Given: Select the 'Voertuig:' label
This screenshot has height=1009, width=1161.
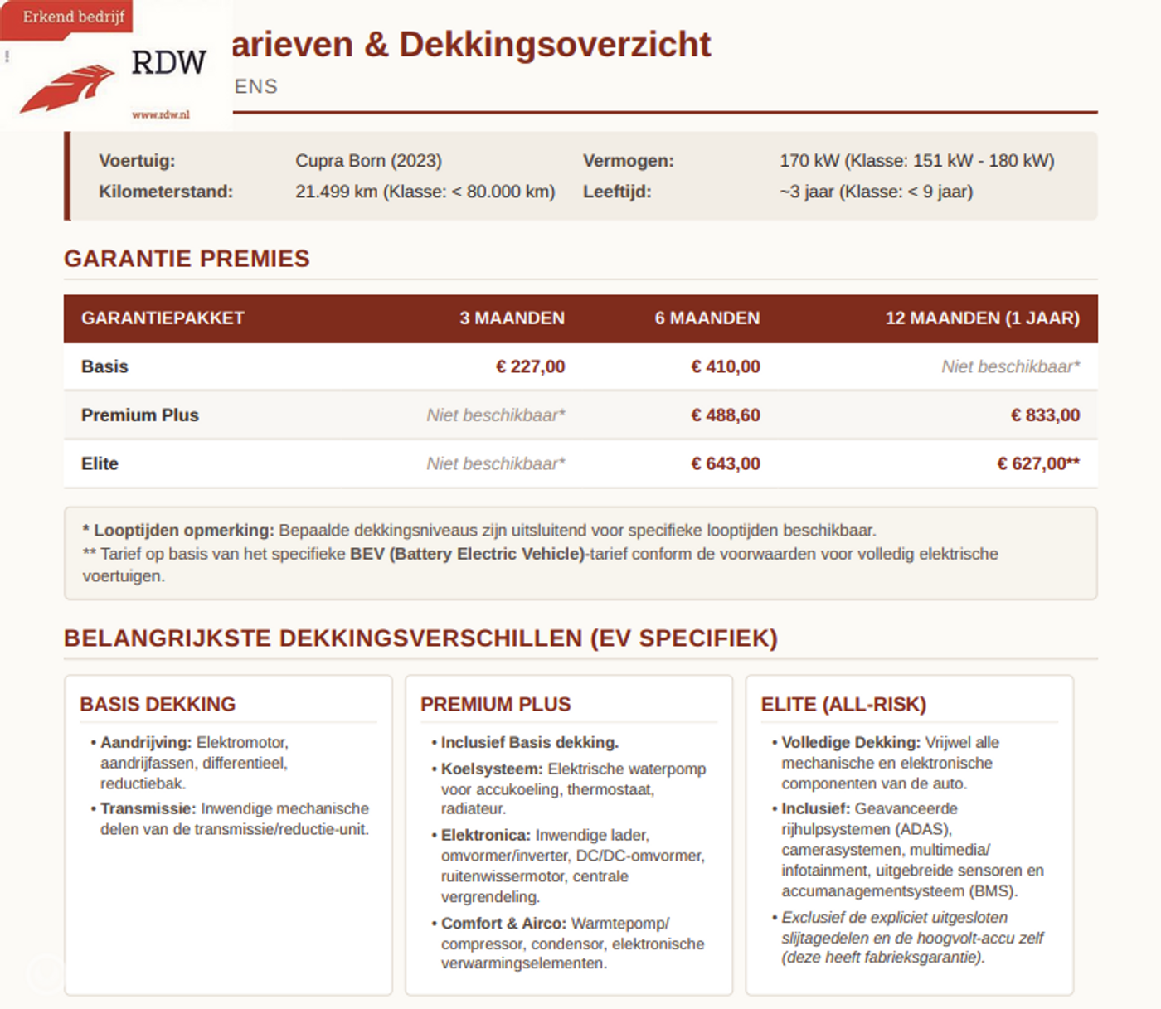Looking at the screenshot, I should (137, 161).
